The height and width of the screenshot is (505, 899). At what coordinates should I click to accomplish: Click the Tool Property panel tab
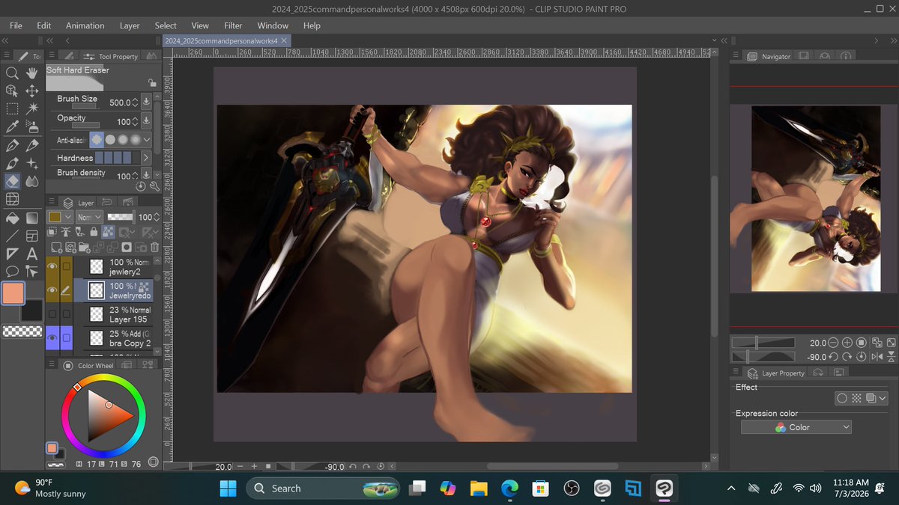pos(111,56)
